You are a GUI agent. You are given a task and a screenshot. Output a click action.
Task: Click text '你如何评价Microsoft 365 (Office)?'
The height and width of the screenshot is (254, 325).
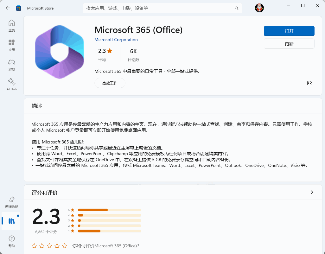pos(105,246)
